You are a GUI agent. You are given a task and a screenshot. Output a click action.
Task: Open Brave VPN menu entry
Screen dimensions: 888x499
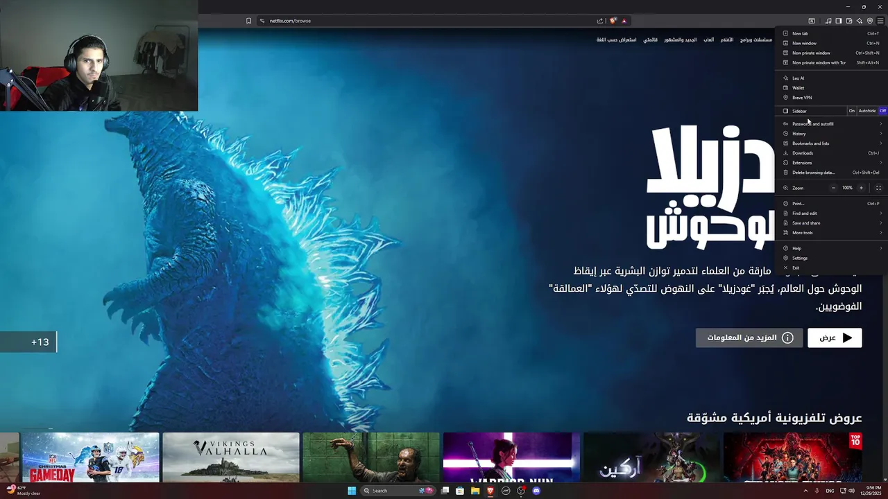[831, 98]
